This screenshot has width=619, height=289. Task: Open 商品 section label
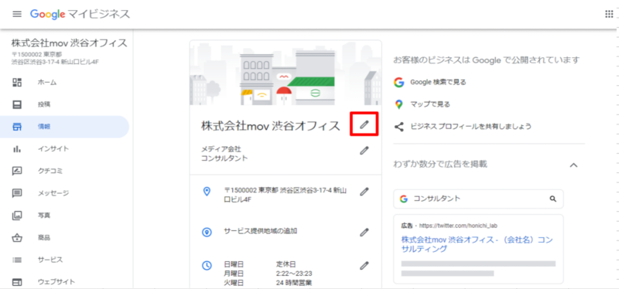(x=44, y=237)
